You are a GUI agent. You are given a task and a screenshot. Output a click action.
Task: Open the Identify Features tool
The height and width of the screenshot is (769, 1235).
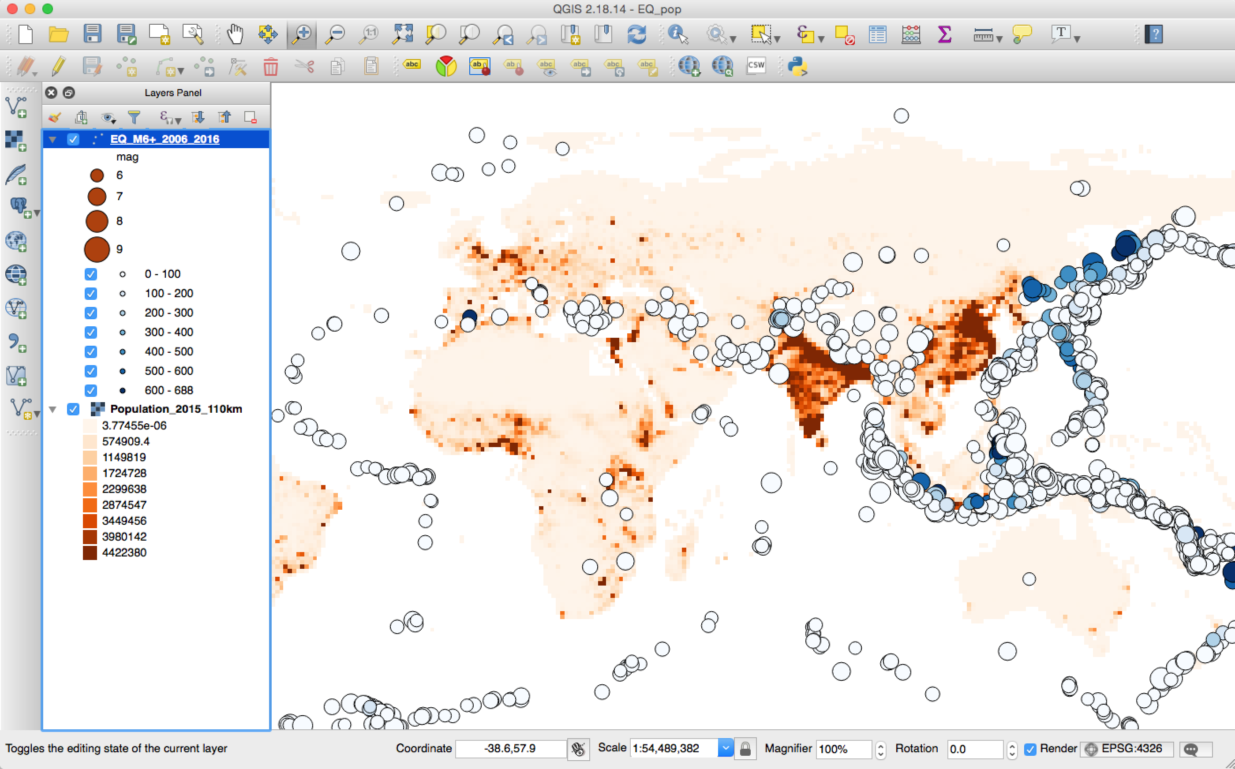pyautogui.click(x=677, y=34)
